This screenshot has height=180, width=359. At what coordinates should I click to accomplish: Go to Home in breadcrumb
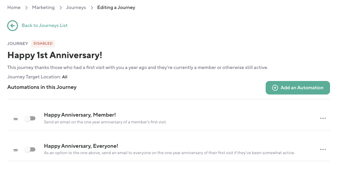tap(14, 7)
